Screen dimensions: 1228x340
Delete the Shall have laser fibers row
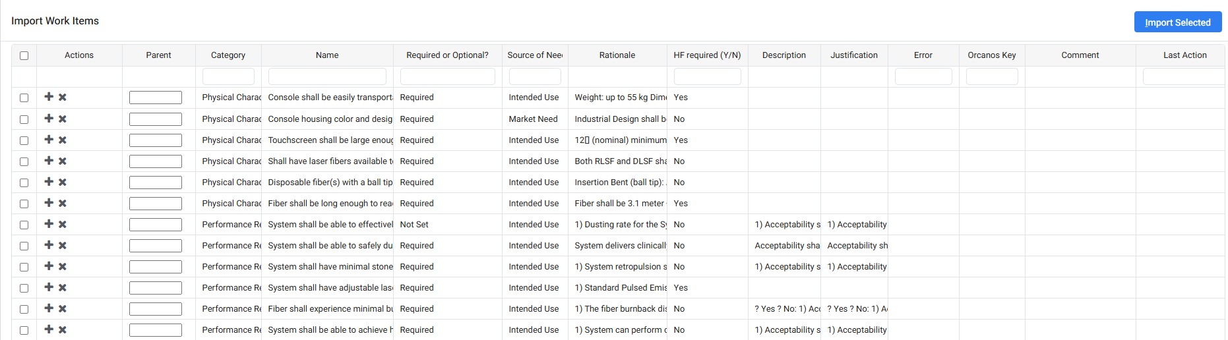(x=63, y=161)
